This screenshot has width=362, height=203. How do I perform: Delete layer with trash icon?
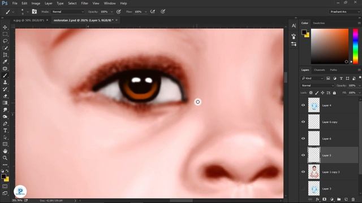pyautogui.click(x=353, y=199)
